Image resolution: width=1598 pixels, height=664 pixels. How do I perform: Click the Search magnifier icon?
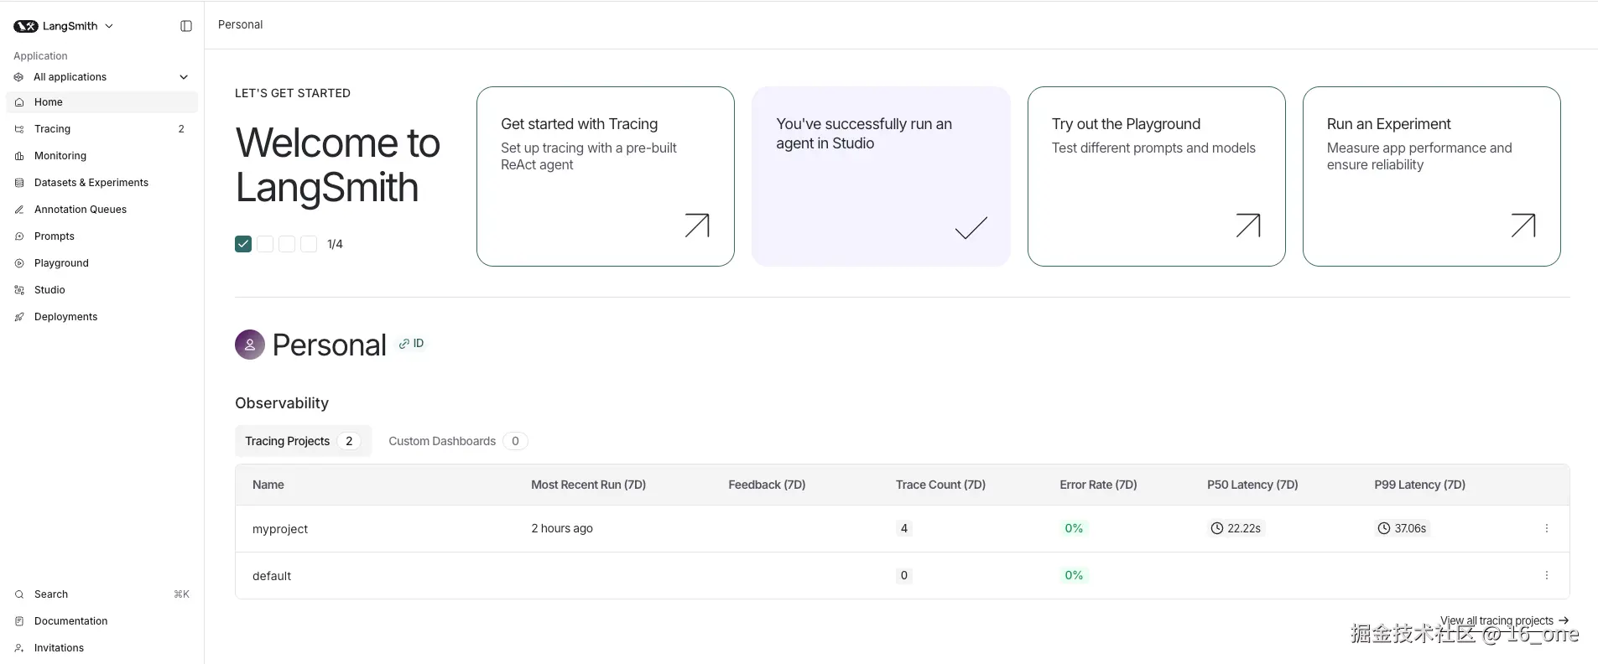click(x=18, y=594)
